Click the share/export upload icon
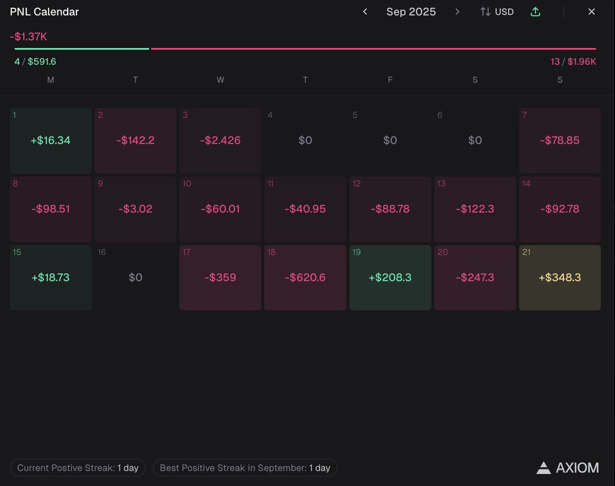This screenshot has height=486, width=615. (x=535, y=12)
